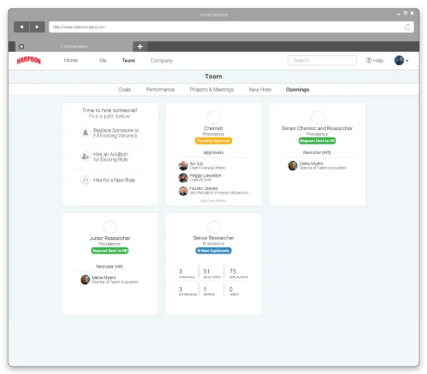Click Request Sent to HR badge on Junior Researcher
Image resolution: width=427 pixels, height=374 pixels.
pyautogui.click(x=109, y=251)
